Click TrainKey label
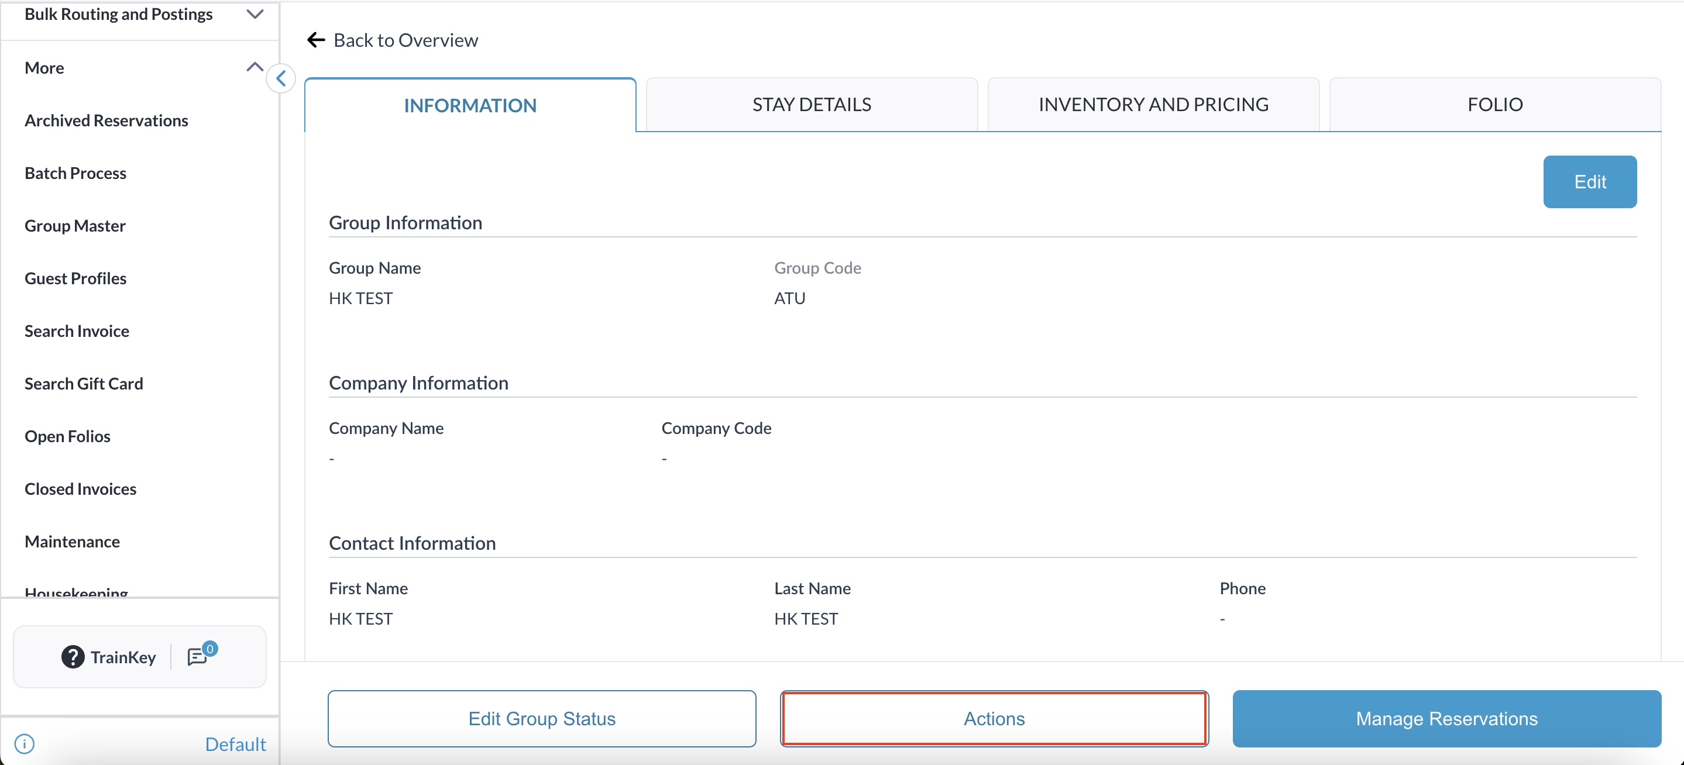This screenshot has height=765, width=1684. tap(123, 657)
